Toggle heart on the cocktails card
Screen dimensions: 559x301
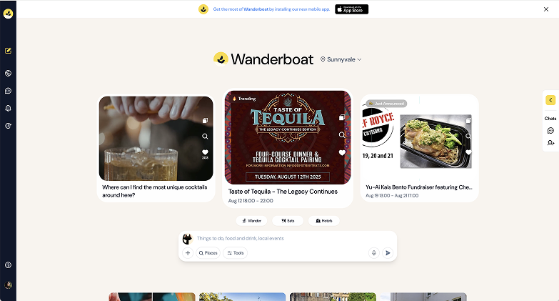tap(205, 152)
